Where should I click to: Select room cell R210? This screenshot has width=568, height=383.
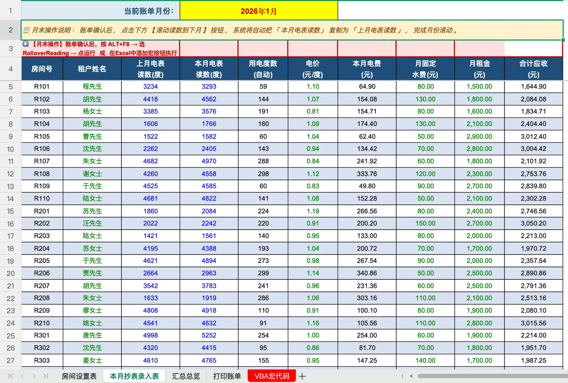(x=42, y=323)
